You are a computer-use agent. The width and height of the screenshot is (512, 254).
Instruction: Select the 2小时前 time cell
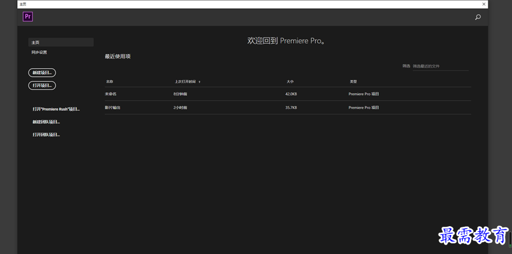click(181, 107)
